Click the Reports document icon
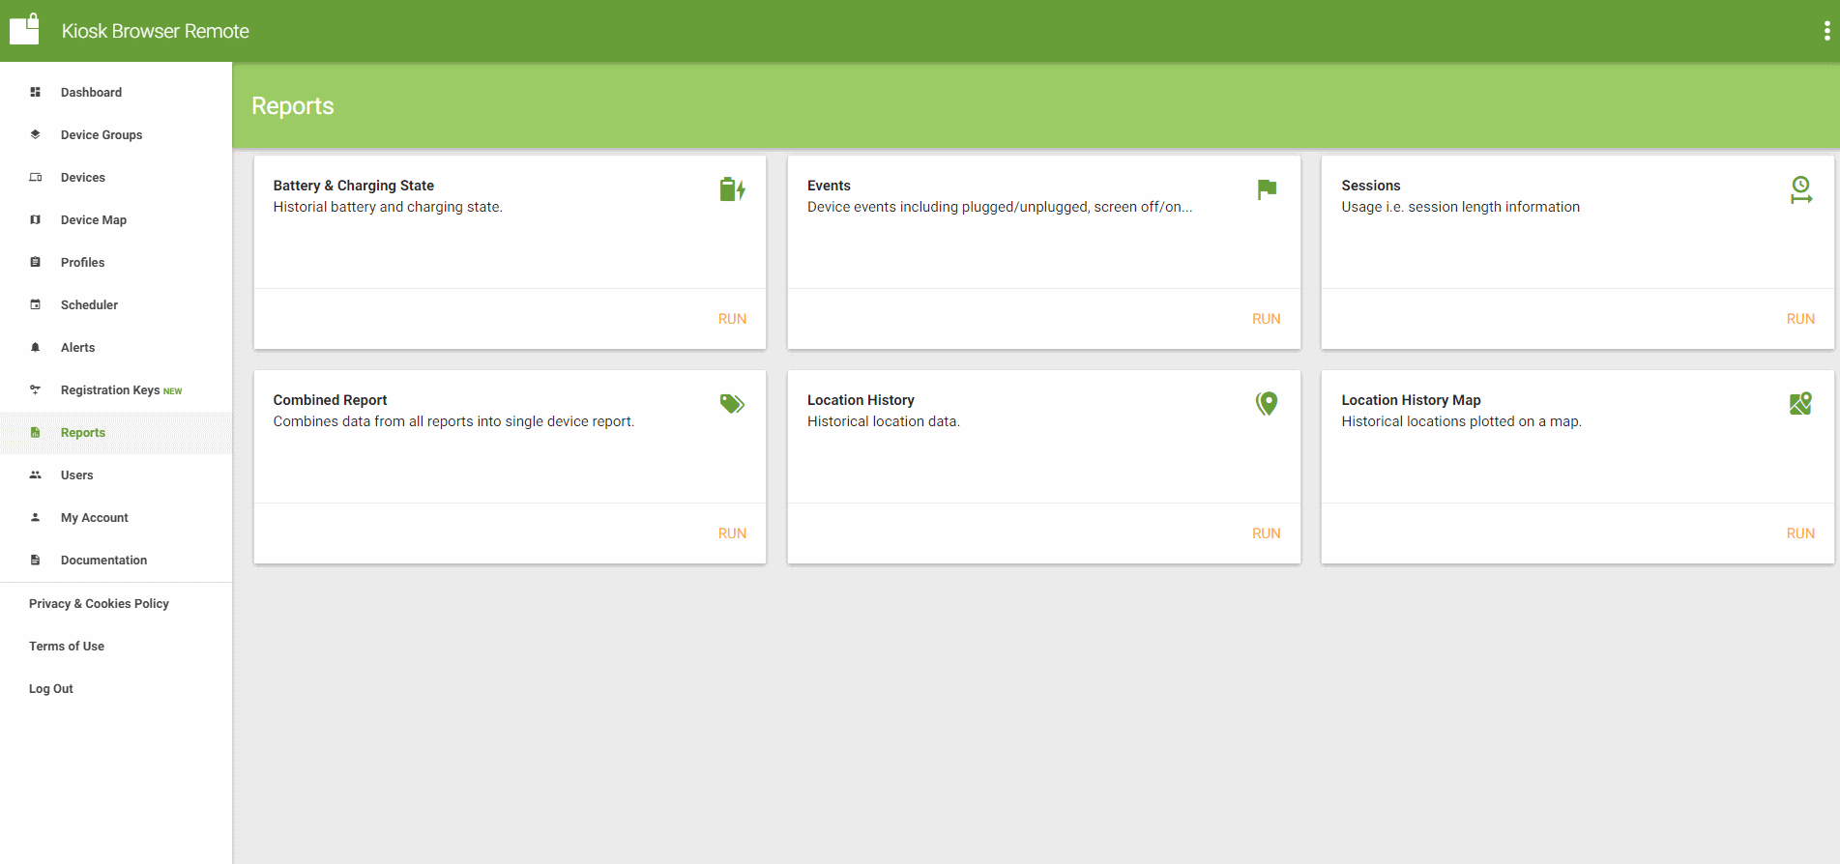The image size is (1840, 864). (x=36, y=432)
